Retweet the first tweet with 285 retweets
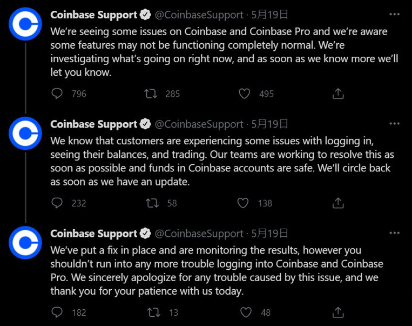 (151, 94)
